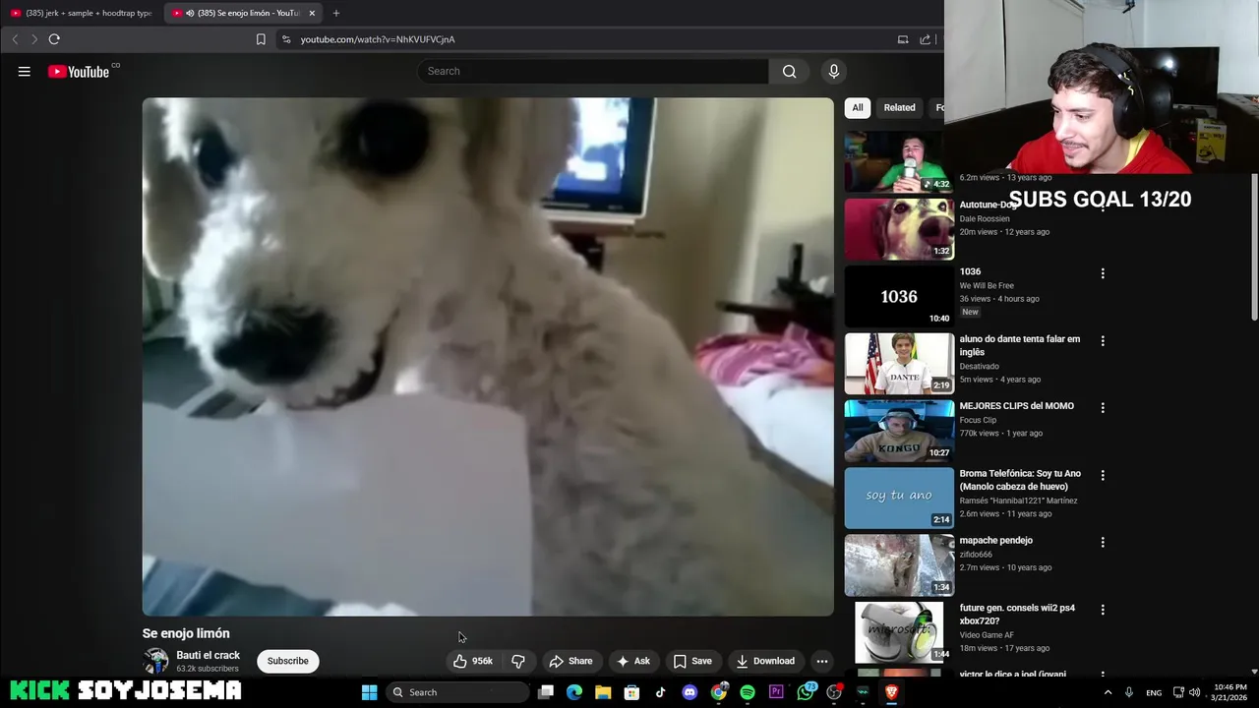Click the share icon in the address bar
The image size is (1259, 708).
click(925, 39)
